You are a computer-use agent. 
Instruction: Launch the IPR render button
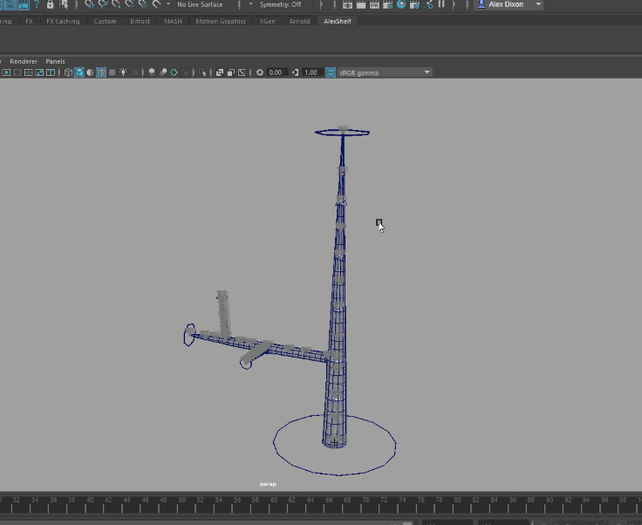(x=374, y=4)
